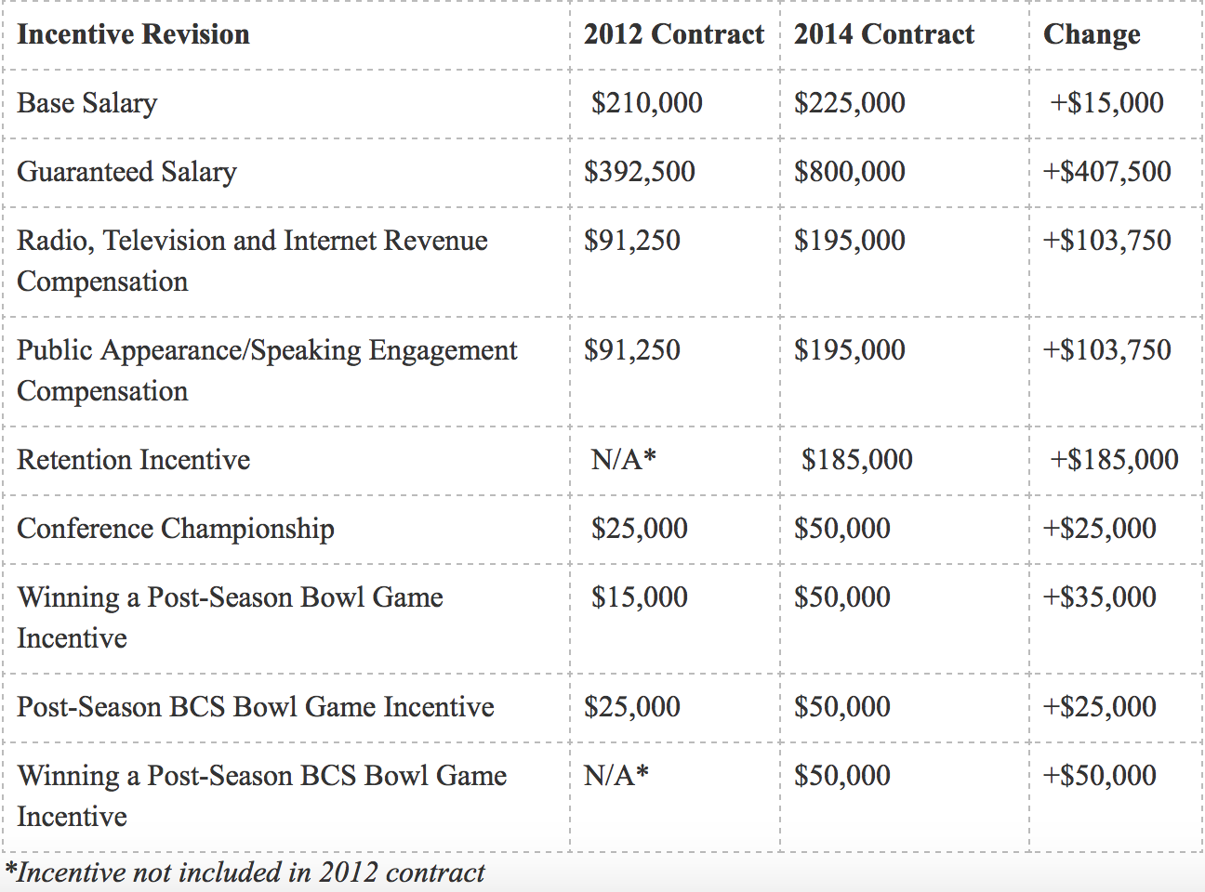Select the $800,000 Guaranteed Salary cell

849,172
